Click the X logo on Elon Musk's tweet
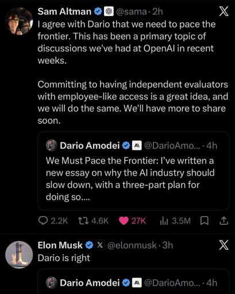Viewport: 235px width, 294px height. point(224,245)
